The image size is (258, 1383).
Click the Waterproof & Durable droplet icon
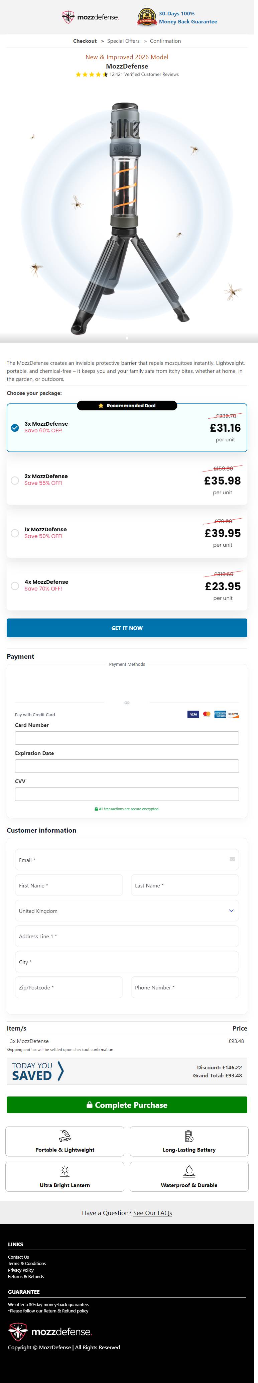point(189,1171)
